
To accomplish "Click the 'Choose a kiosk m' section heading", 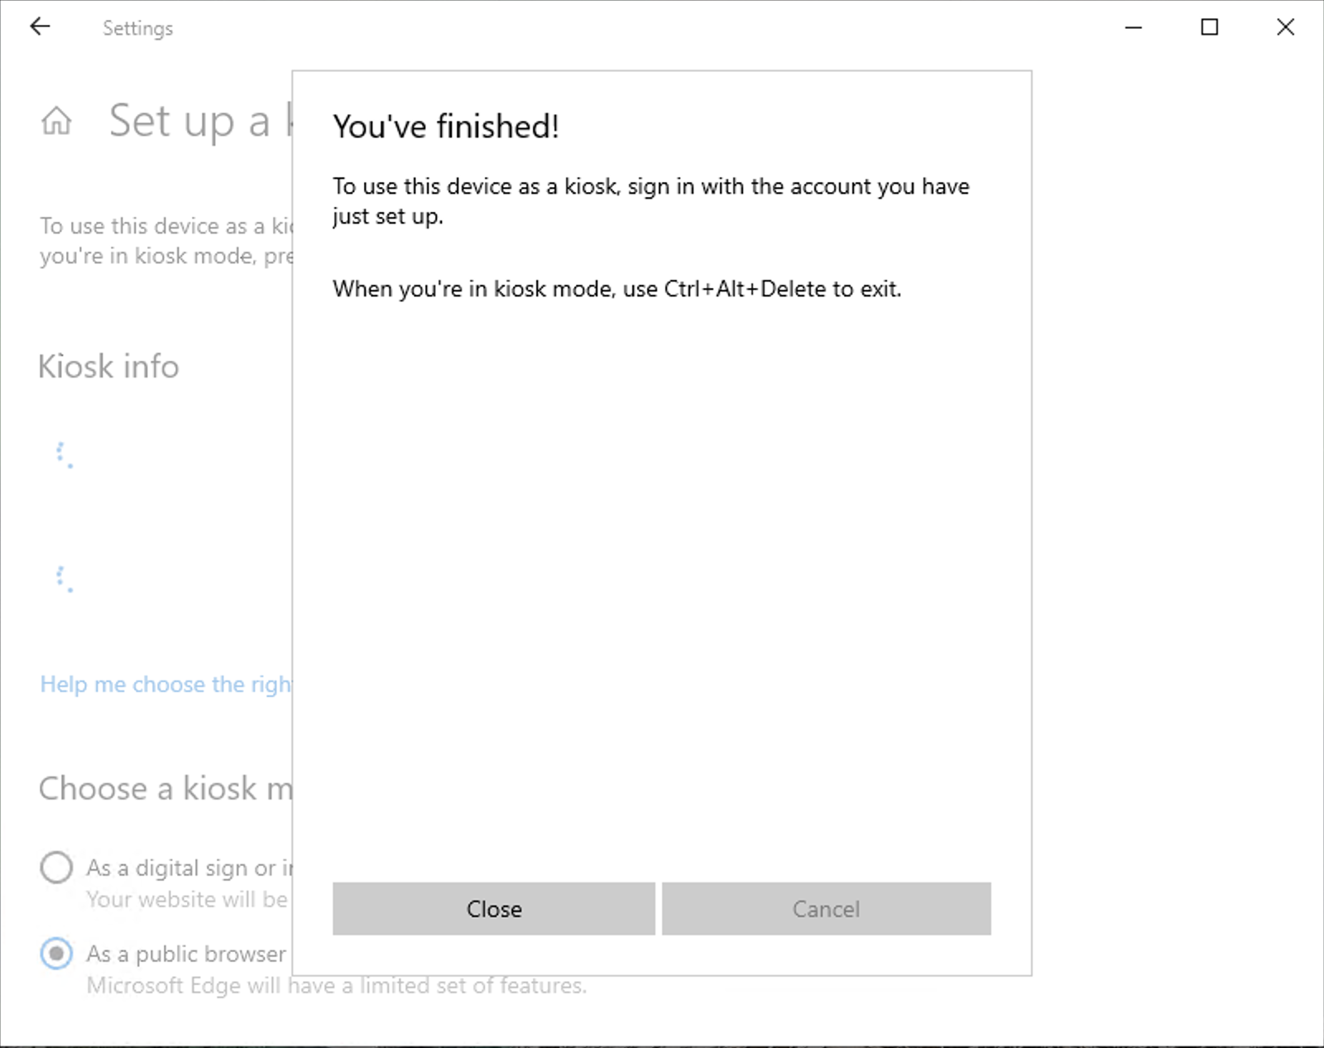I will pyautogui.click(x=165, y=788).
